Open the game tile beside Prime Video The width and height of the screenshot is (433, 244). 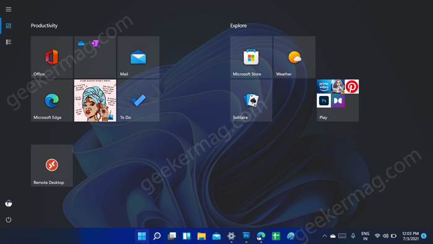338,87
